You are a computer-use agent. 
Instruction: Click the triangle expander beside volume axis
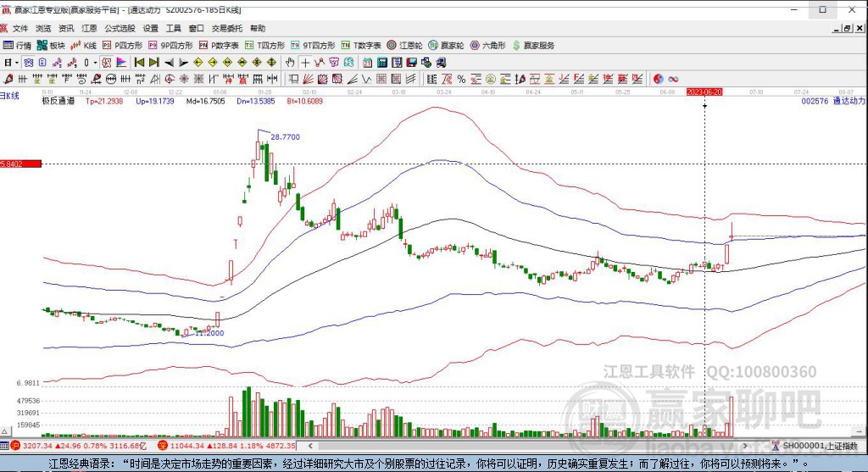click(4, 431)
